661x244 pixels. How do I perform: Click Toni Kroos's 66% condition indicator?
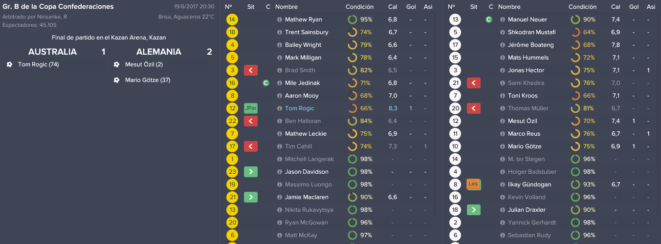583,96
